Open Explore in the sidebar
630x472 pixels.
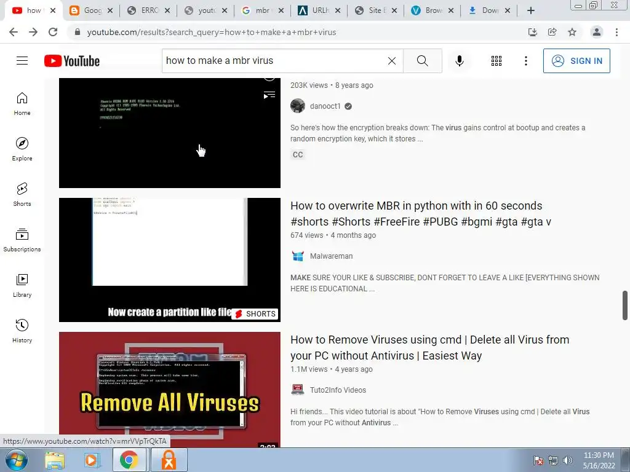(22, 149)
